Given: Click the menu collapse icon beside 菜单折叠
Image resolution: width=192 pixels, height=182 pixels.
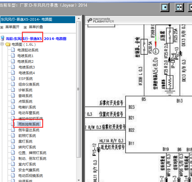Looking at the screenshot, I should click(x=25, y=27).
